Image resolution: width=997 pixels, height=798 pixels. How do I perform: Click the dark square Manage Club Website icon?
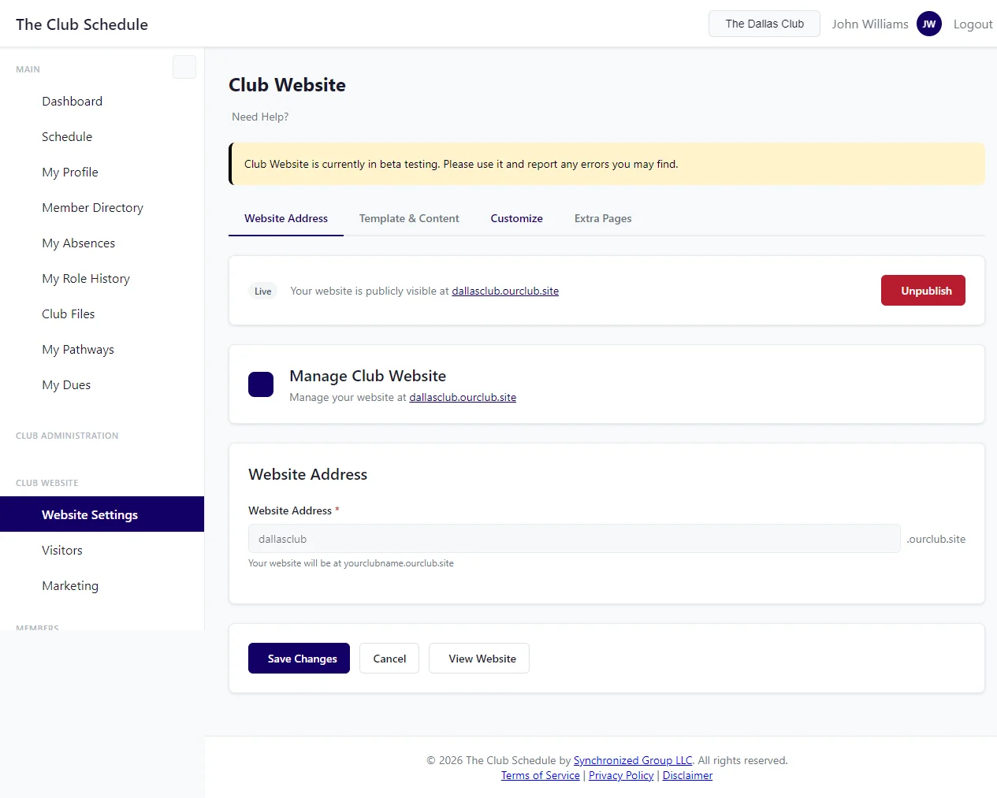point(261,384)
